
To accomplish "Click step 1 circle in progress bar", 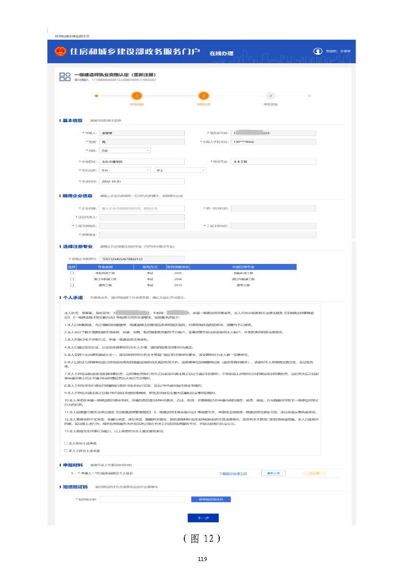I will (136, 96).
